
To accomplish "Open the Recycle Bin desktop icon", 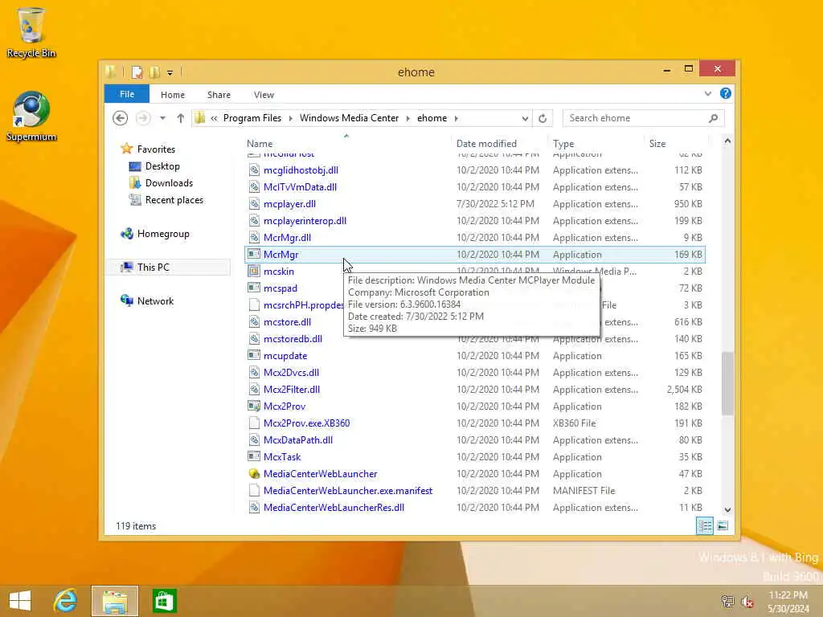I will point(31,32).
